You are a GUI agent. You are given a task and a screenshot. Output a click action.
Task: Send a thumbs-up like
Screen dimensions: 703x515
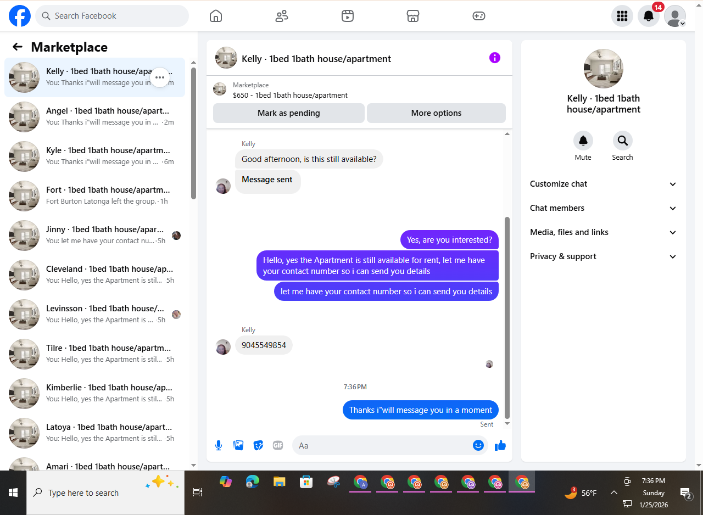[x=500, y=445]
